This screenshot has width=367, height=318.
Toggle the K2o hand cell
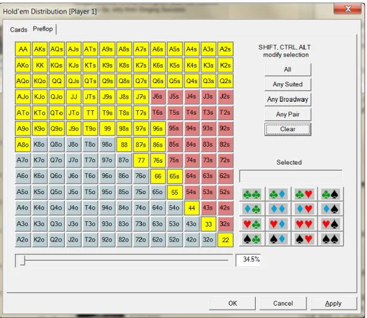click(x=40, y=240)
